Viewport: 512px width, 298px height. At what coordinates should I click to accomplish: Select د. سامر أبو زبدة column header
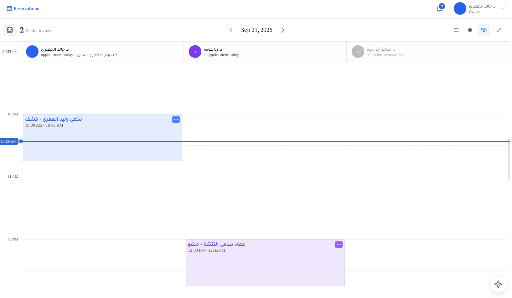point(428,52)
